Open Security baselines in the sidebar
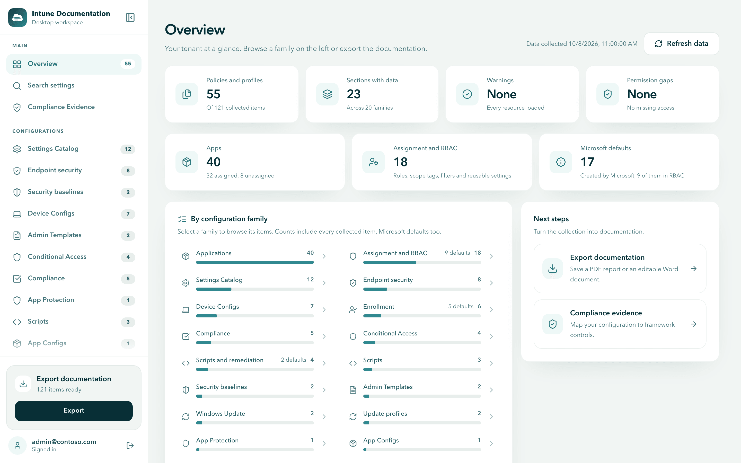This screenshot has width=741, height=463. [x=74, y=192]
